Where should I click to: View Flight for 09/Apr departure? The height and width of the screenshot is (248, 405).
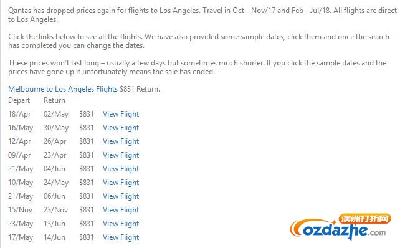coord(121,155)
